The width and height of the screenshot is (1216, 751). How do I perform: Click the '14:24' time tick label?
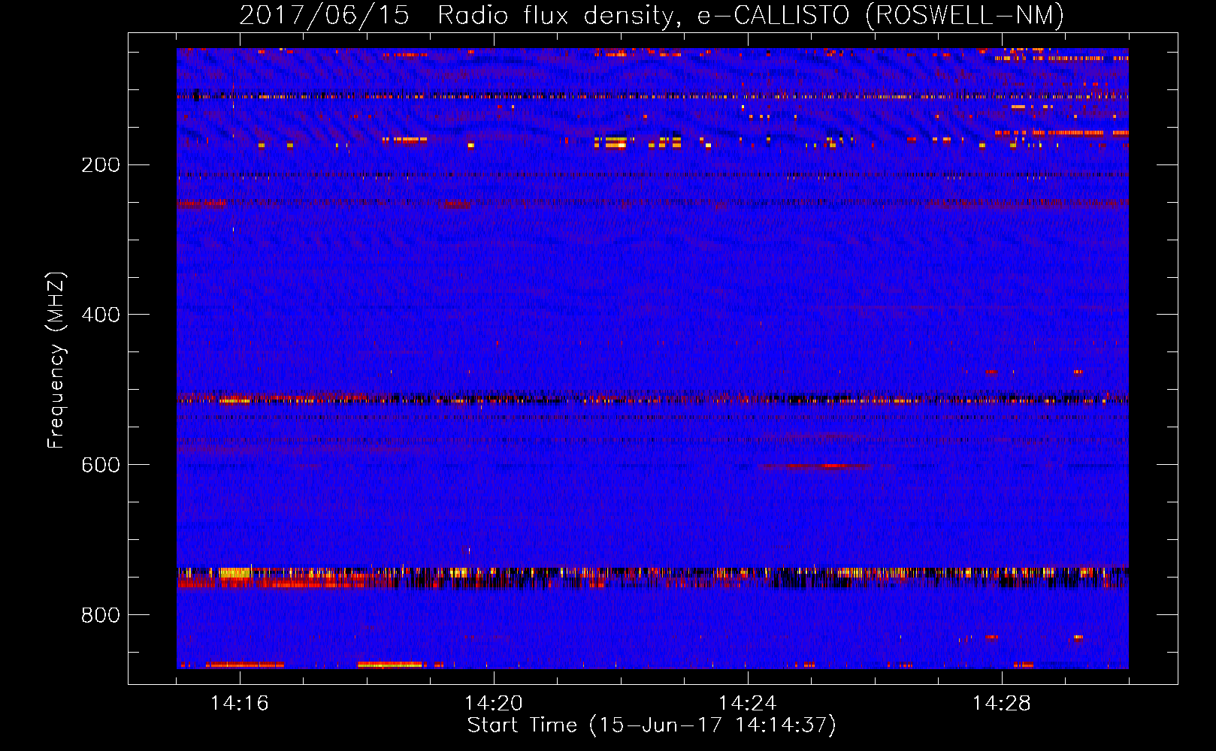pos(748,704)
